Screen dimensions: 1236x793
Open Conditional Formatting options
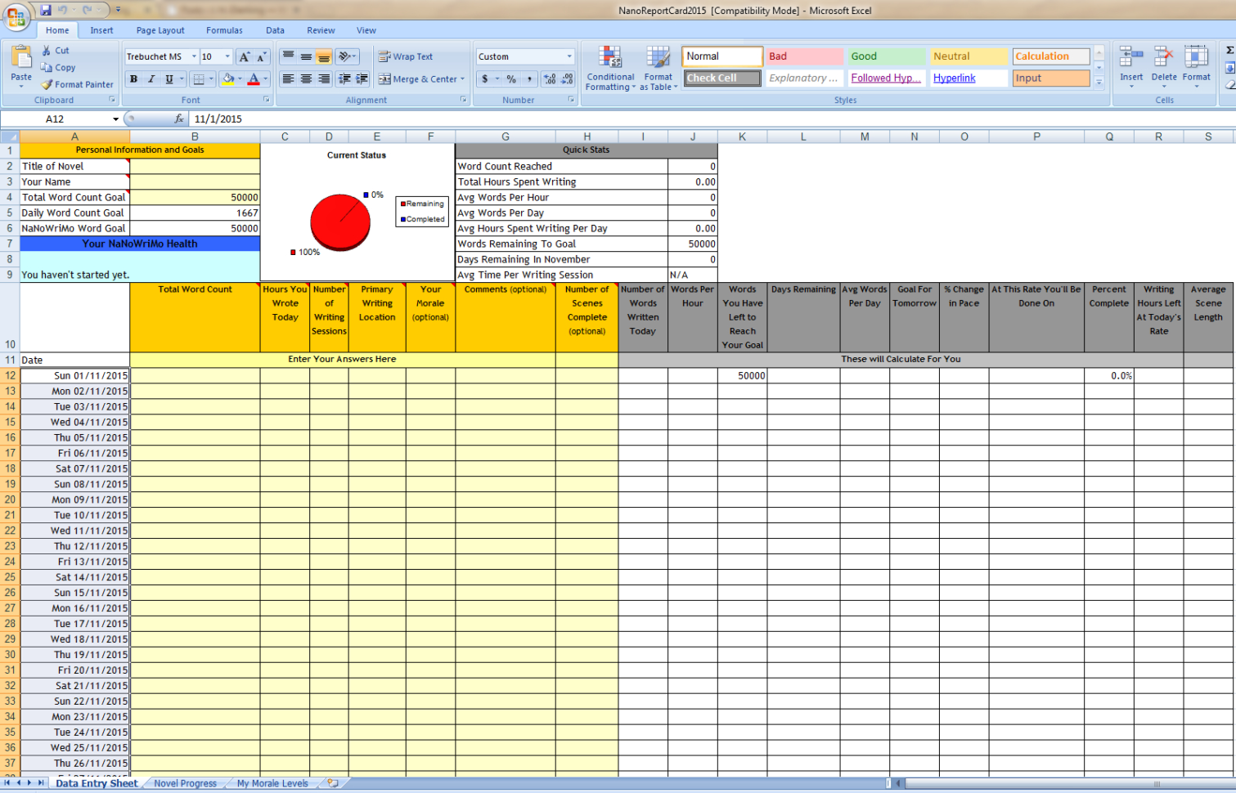[610, 69]
